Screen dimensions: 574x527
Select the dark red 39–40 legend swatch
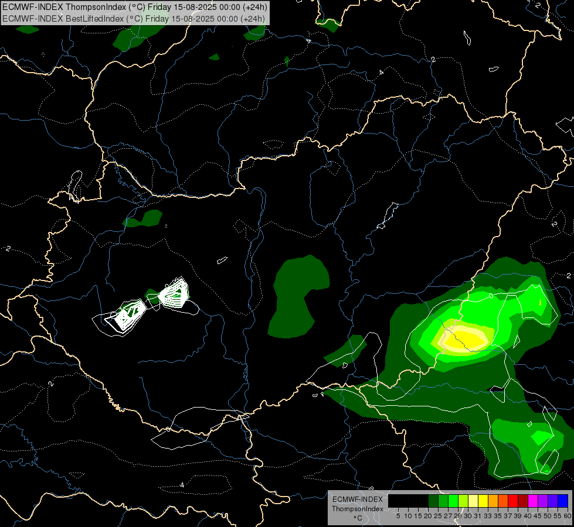523,501
